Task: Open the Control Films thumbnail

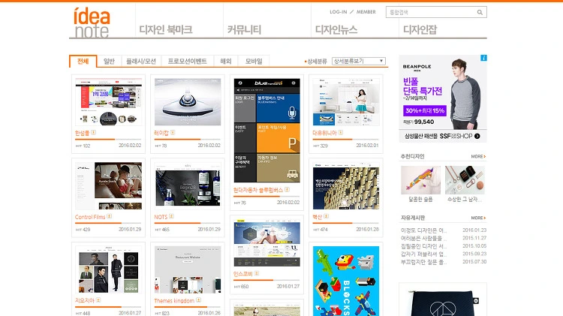Action: point(108,185)
